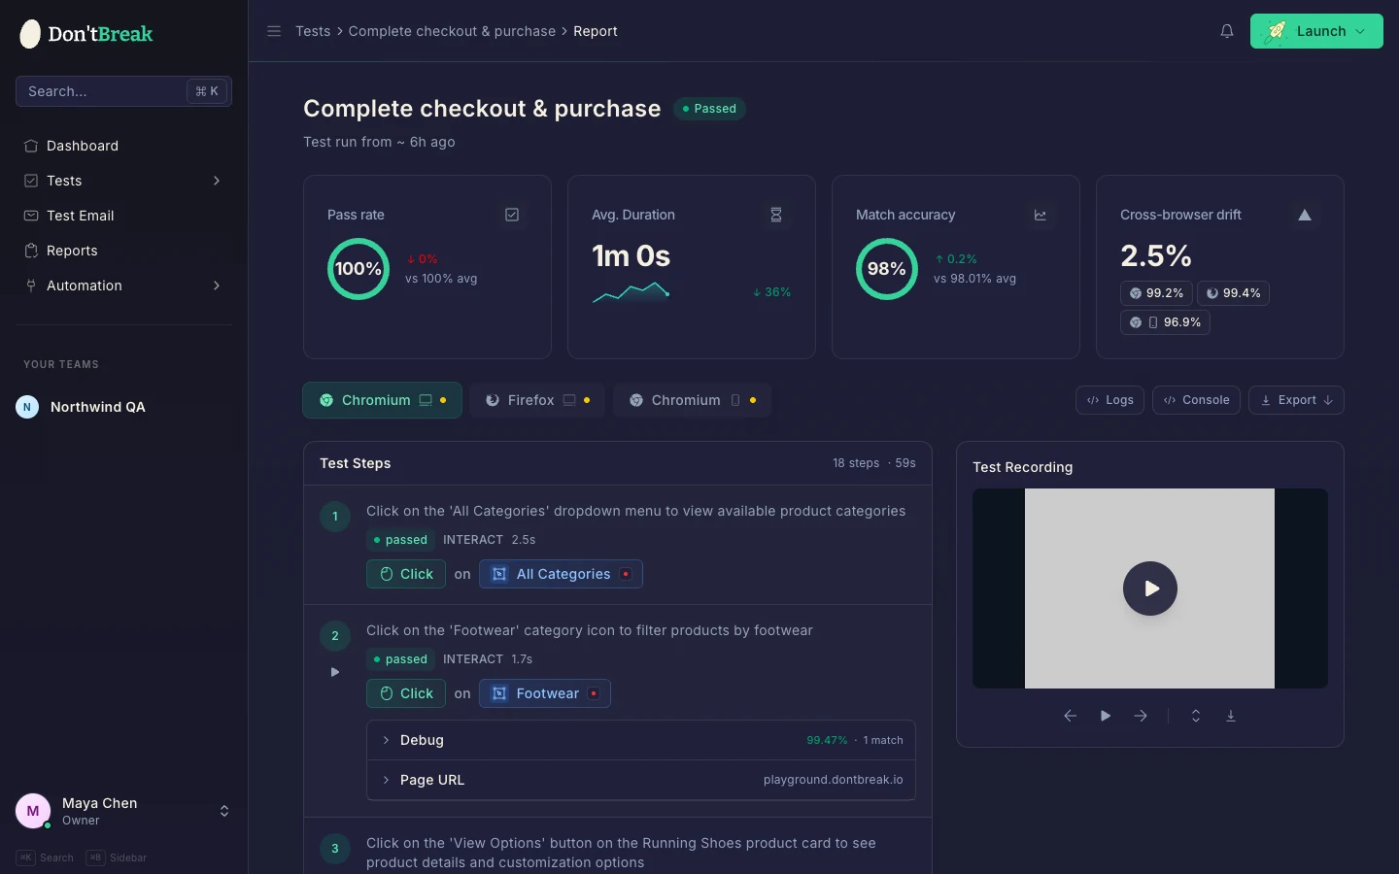This screenshot has width=1399, height=874.
Task: Go to Tests breadcrumb
Action: tap(313, 31)
